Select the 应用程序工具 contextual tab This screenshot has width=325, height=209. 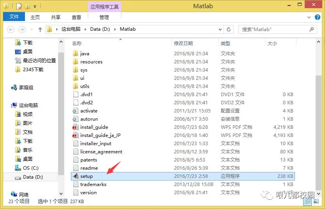(104, 7)
